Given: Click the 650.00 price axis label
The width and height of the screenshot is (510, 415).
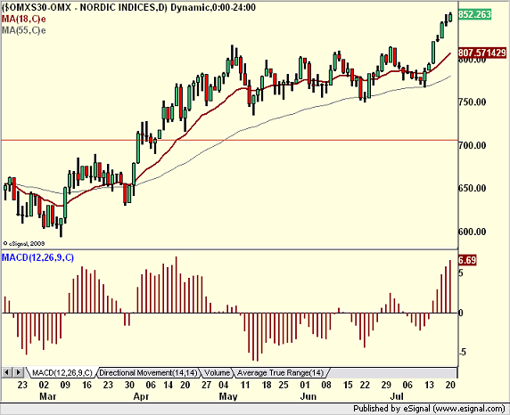Looking at the screenshot, I should click(x=472, y=188).
